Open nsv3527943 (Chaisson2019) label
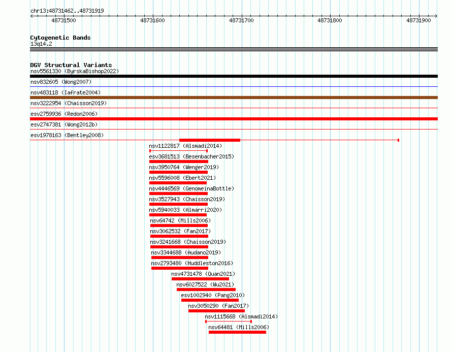The height and width of the screenshot is (352, 452). click(x=187, y=199)
